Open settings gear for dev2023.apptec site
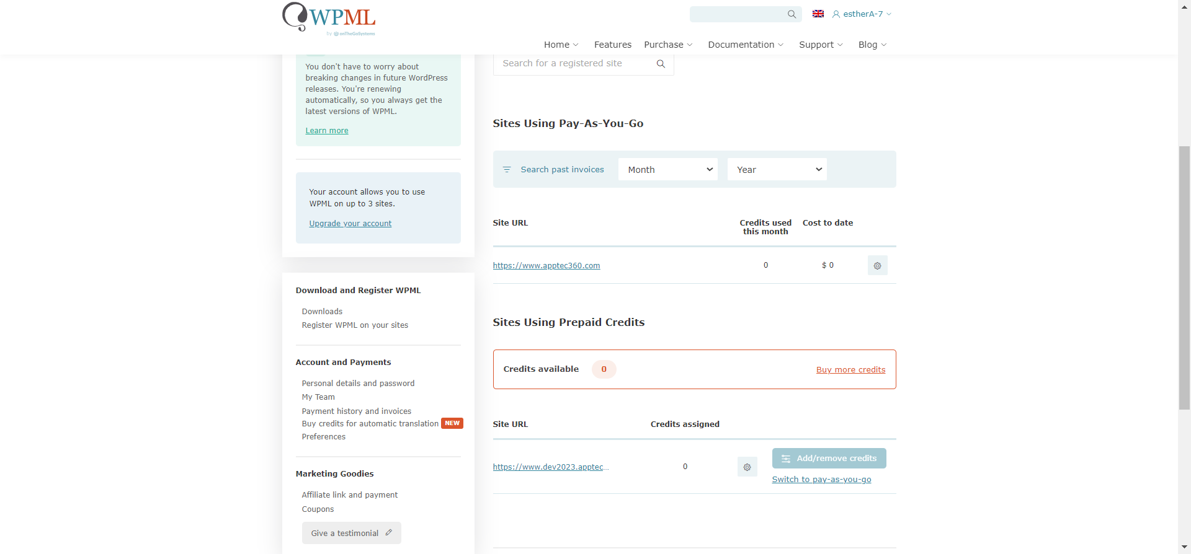 [747, 467]
